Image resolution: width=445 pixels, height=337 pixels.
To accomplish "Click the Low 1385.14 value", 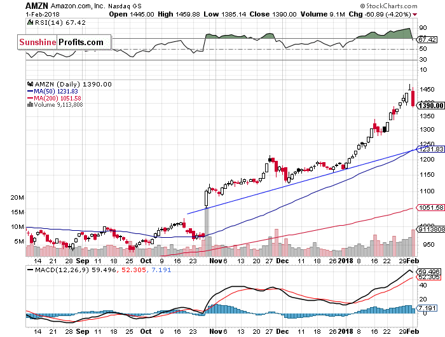I will tap(225, 14).
